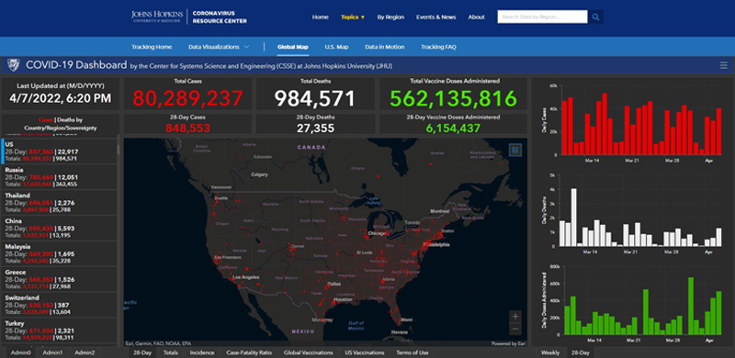Switch list to Cases sorting
The height and width of the screenshot is (358, 735).
click(46, 120)
